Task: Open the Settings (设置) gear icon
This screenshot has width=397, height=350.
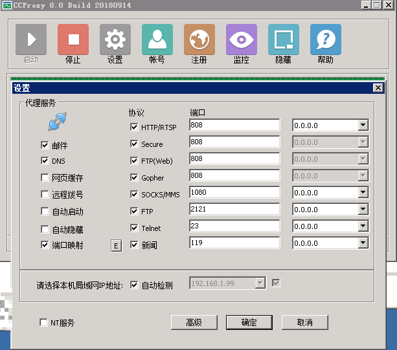Action: pos(115,39)
